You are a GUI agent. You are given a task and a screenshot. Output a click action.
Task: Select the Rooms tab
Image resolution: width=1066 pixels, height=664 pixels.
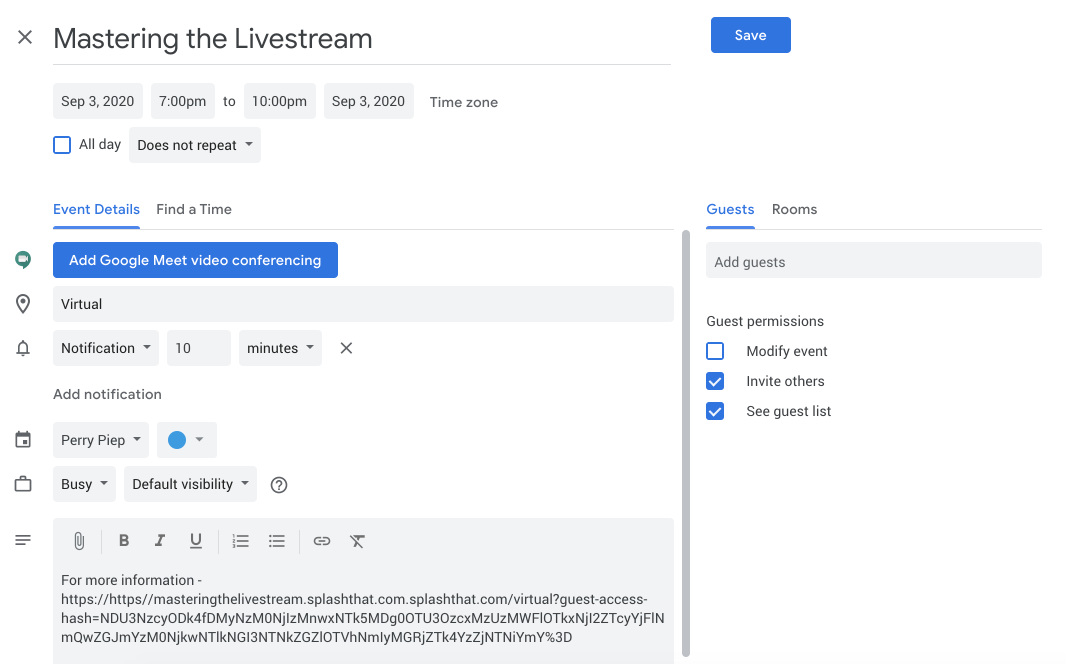(794, 209)
